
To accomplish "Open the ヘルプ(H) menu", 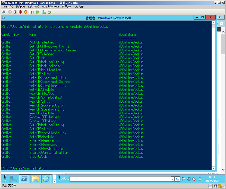I will [79, 7].
